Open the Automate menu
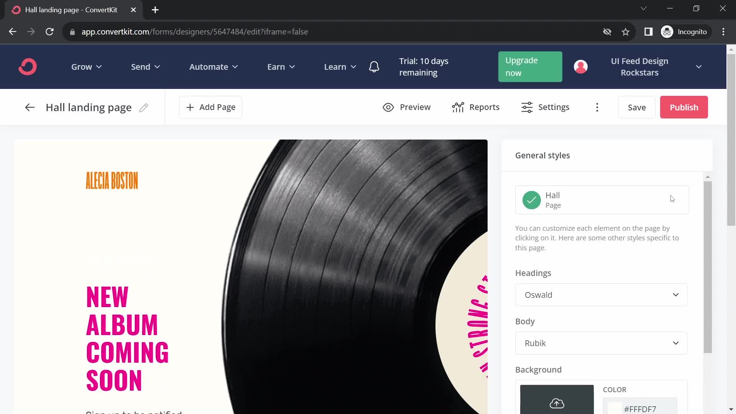Viewport: 736px width, 414px height. point(214,67)
